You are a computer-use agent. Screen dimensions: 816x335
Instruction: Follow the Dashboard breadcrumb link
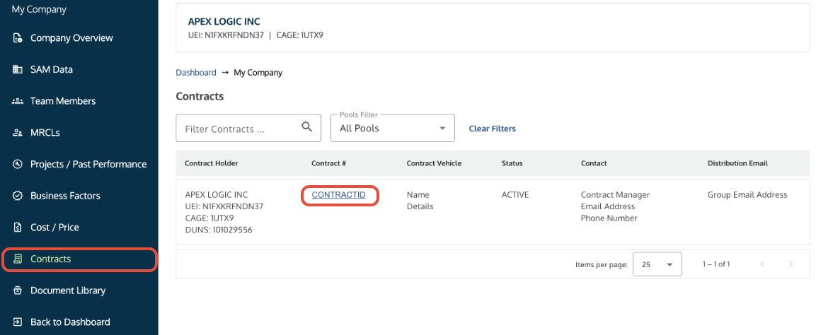point(196,73)
